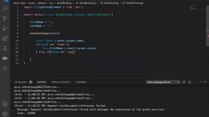Viewport: 209px width, 117px height.
Task: Click the dataBinding folder breadcrumb
Action: pyautogui.click(x=64, y=3)
